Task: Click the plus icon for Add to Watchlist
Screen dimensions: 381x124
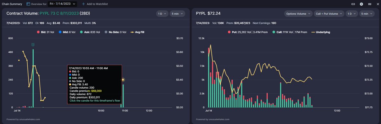Action: pos(84,4)
